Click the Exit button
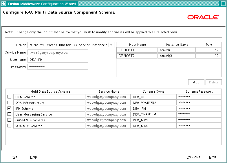Image resolution: width=227 pixels, height=163 pixels. click(x=14, y=157)
